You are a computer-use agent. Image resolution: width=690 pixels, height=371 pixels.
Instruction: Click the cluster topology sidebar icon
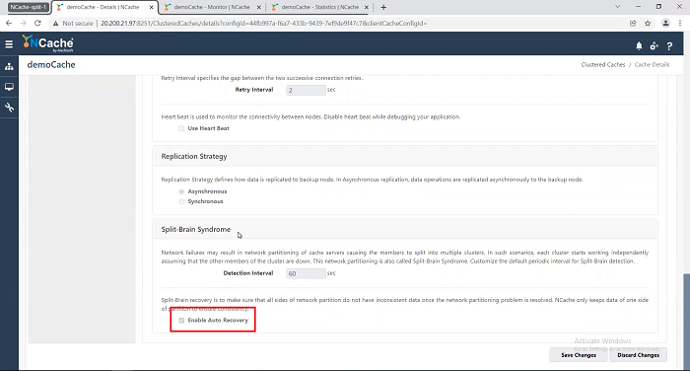pos(9,66)
